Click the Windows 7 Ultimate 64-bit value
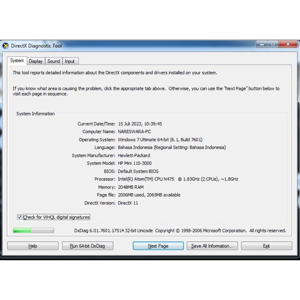Image resolution: width=300 pixels, height=300 pixels. pos(160,139)
